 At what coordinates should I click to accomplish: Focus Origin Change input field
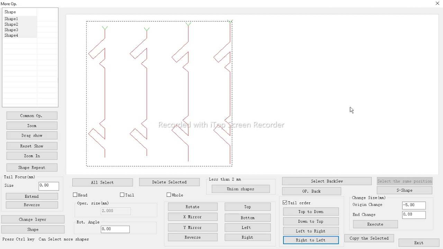(414, 205)
